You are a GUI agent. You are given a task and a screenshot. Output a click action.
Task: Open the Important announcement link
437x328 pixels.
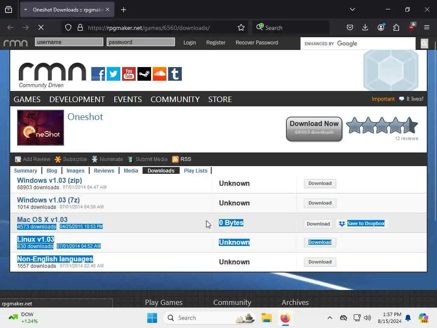[x=383, y=99]
